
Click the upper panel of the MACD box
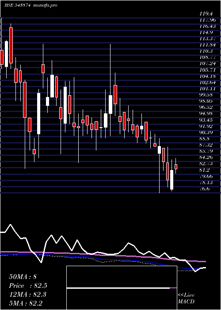[x=122, y=277]
